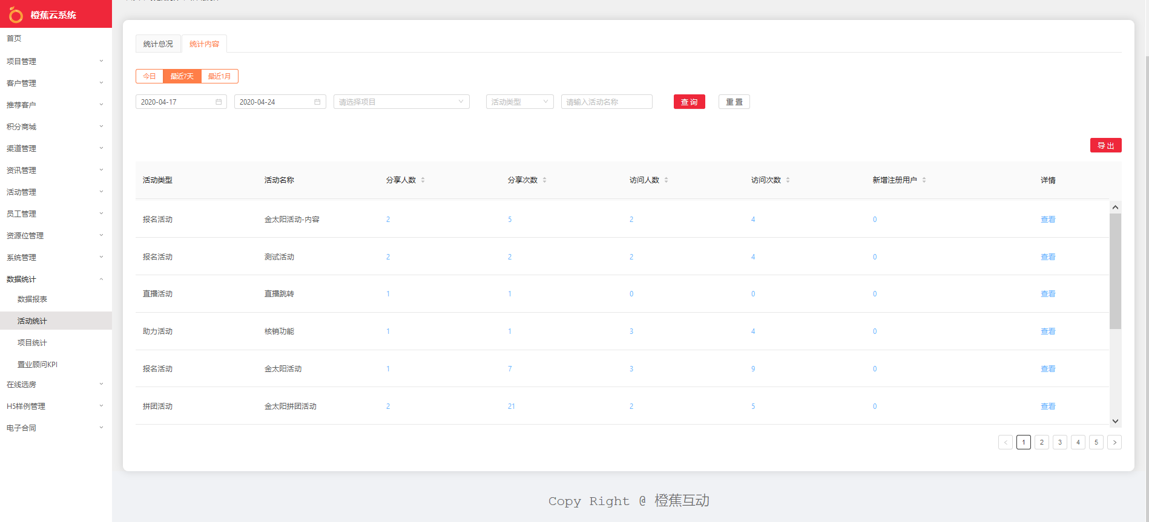
Task: Click 分享次数 value 21 in 金太阳拼团活动 row
Action: point(512,406)
